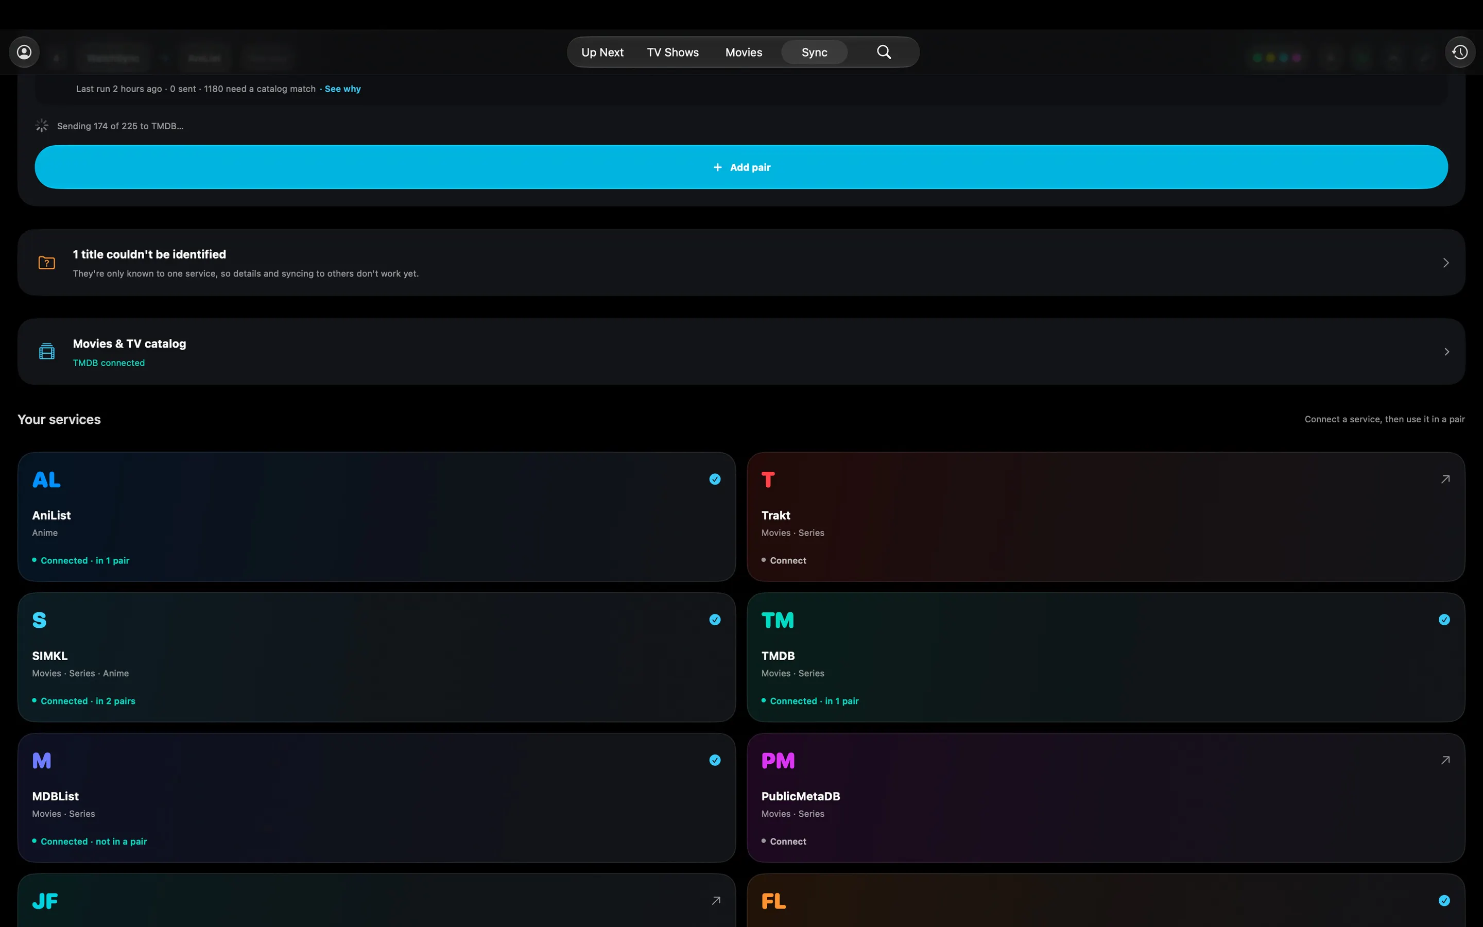Expand Movies & TV catalog chevron
The height and width of the screenshot is (927, 1483).
1446,352
